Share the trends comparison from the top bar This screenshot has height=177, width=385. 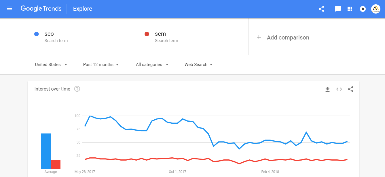coord(321,9)
